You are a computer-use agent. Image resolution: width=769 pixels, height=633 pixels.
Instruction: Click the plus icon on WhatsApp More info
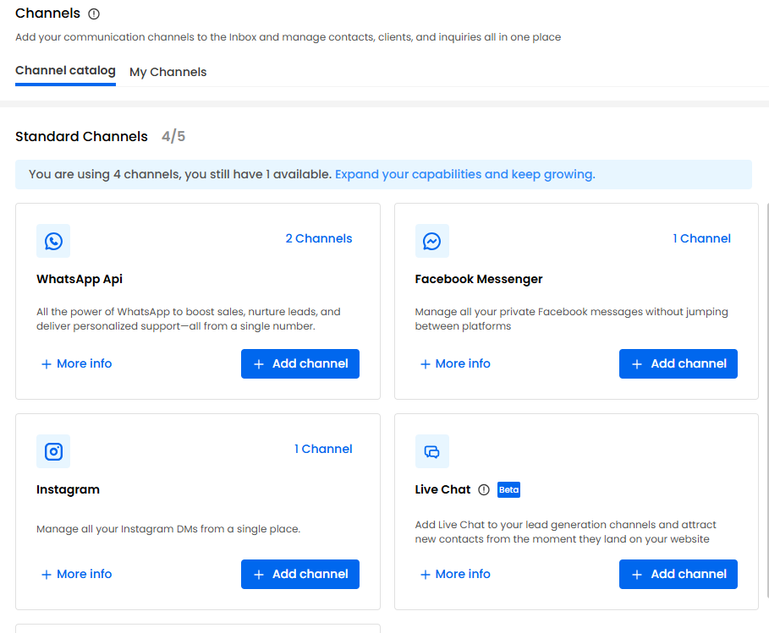pyautogui.click(x=46, y=363)
